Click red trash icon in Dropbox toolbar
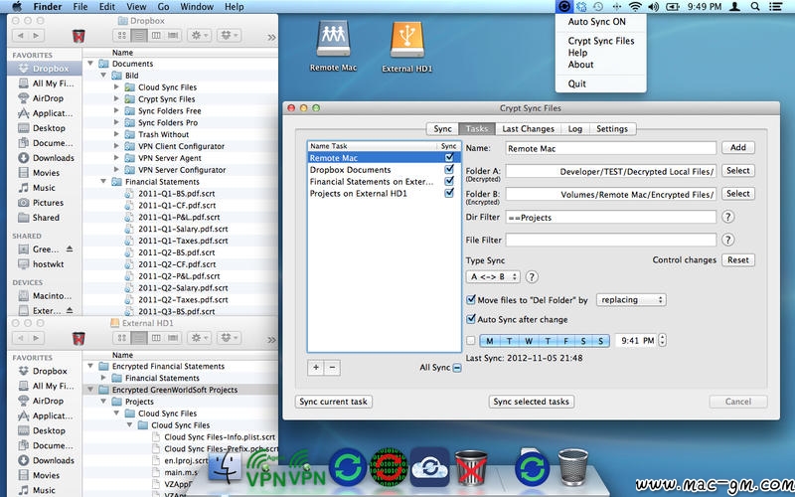This screenshot has width=795, height=497. click(x=79, y=36)
